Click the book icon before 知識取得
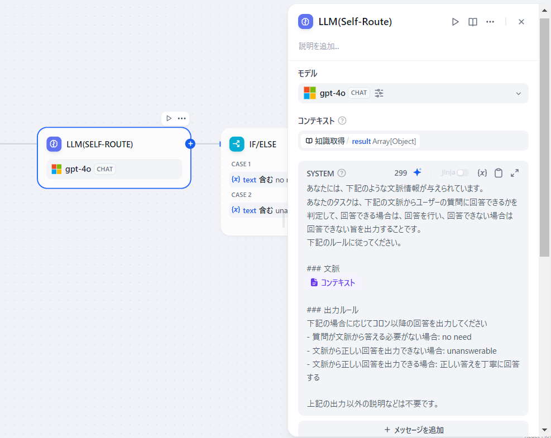551x438 pixels. click(x=309, y=141)
